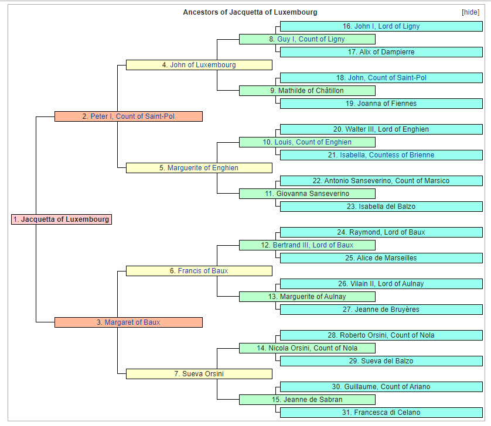The width and height of the screenshot is (491, 426).
Task: Select Nicola Orsini, Count of Nola box
Action: [x=307, y=348]
